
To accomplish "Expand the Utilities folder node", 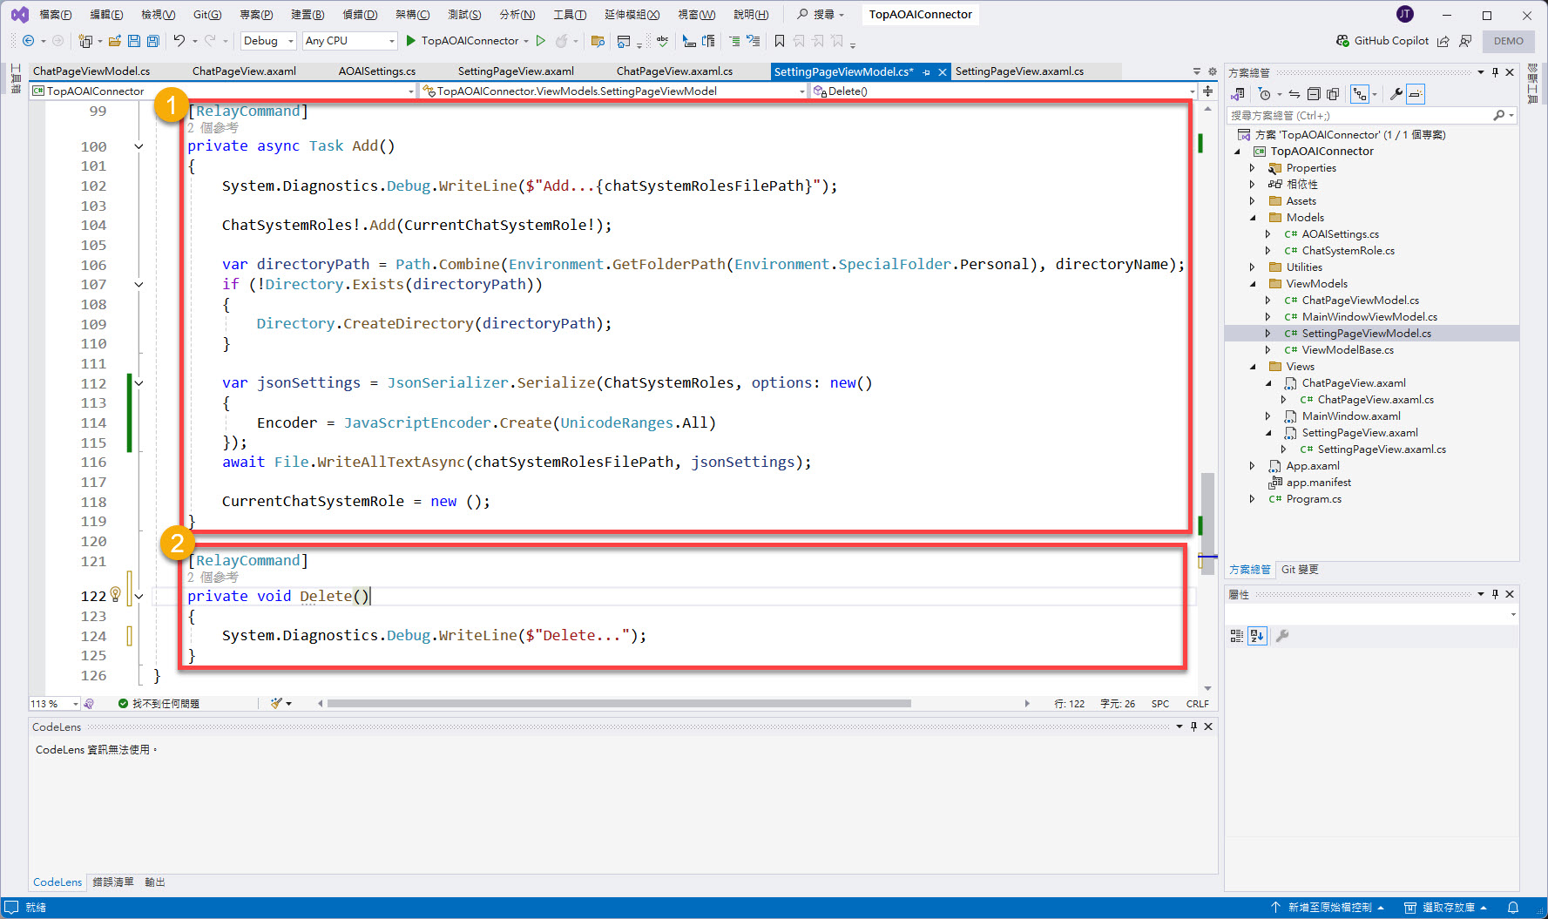I will (x=1254, y=267).
